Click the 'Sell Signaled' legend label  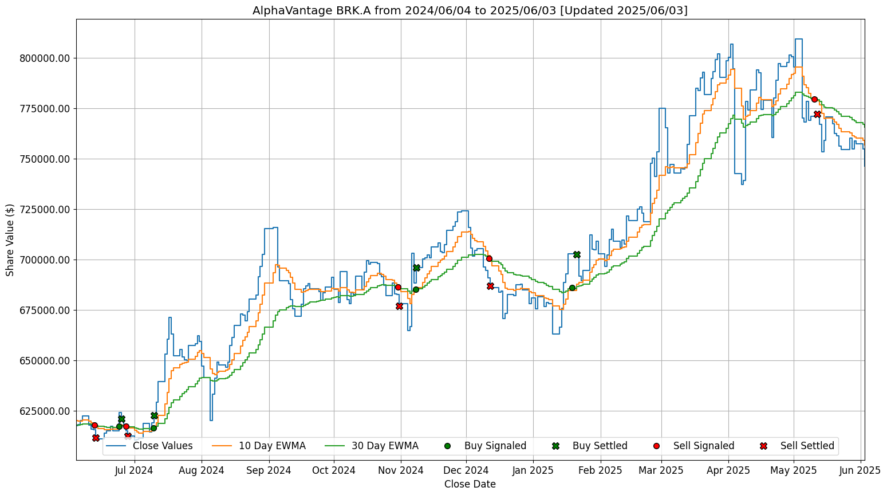click(x=704, y=446)
